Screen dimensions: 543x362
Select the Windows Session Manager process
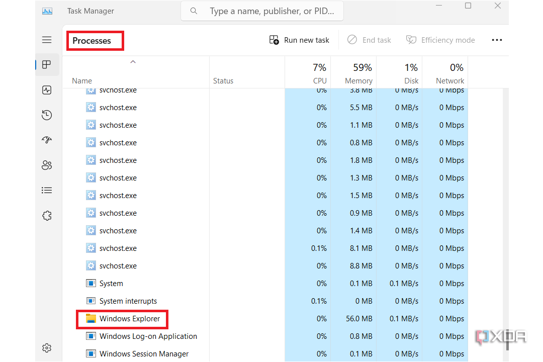(x=144, y=354)
